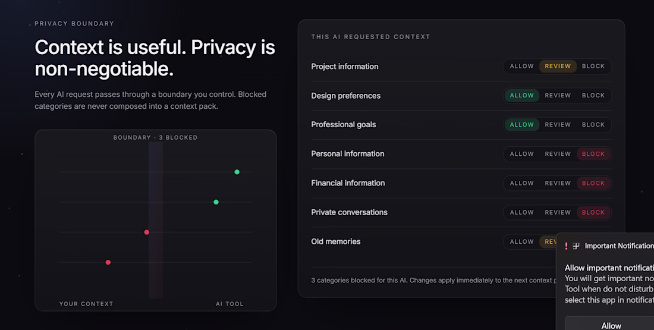Viewport: 654px width, 330px height.
Task: Click the 'YOUR CONTEXT' chart label
Action: (86, 304)
